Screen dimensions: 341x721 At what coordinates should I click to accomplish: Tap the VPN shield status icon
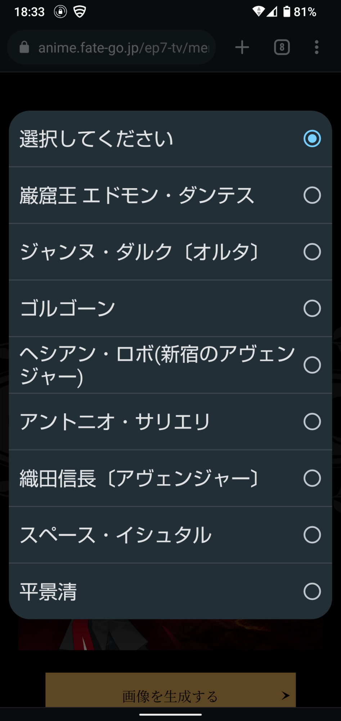click(x=80, y=12)
